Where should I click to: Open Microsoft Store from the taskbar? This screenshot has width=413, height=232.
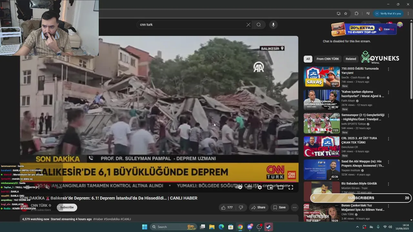pos(231,227)
